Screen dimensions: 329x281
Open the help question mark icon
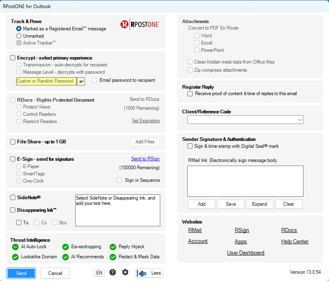[112, 272]
